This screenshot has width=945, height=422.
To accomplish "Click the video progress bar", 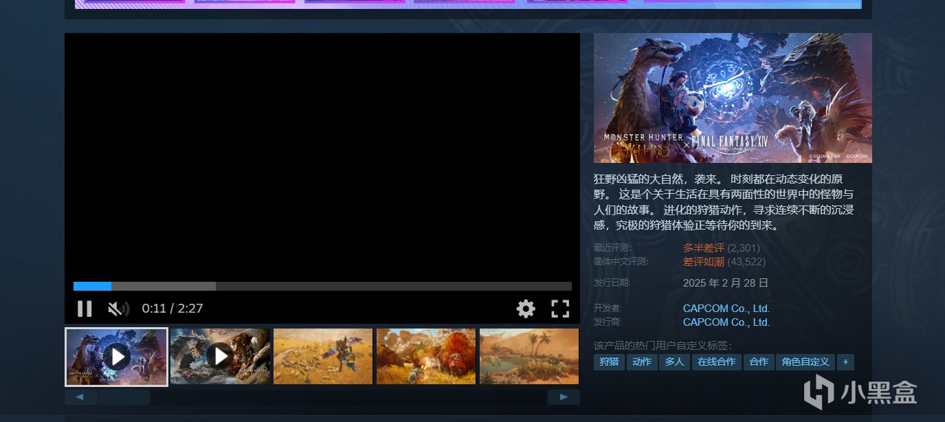I will pos(322,286).
